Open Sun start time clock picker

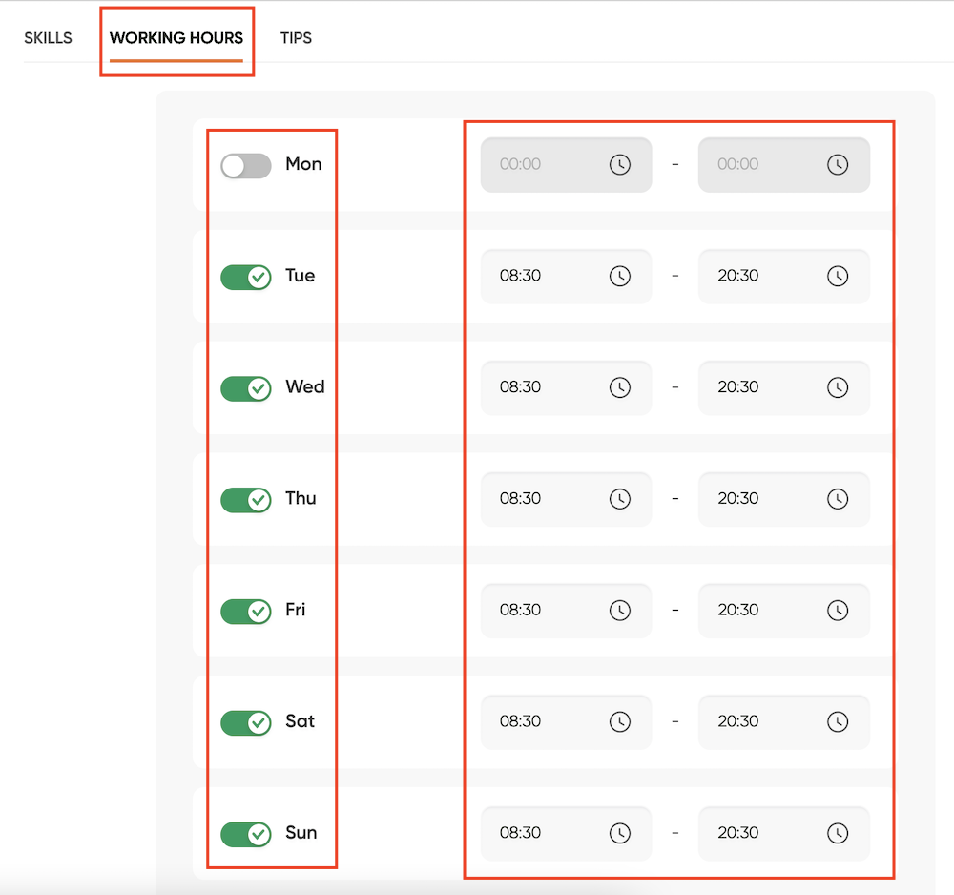(x=620, y=832)
